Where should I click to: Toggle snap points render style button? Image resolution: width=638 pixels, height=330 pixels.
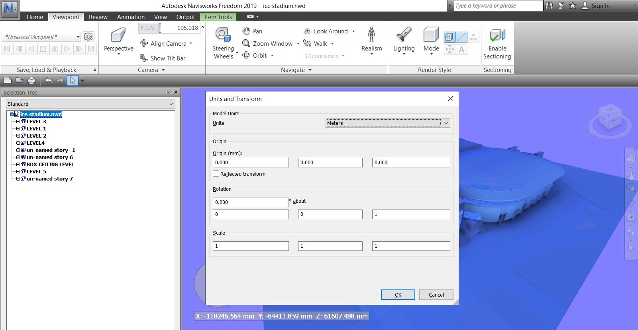click(x=449, y=49)
